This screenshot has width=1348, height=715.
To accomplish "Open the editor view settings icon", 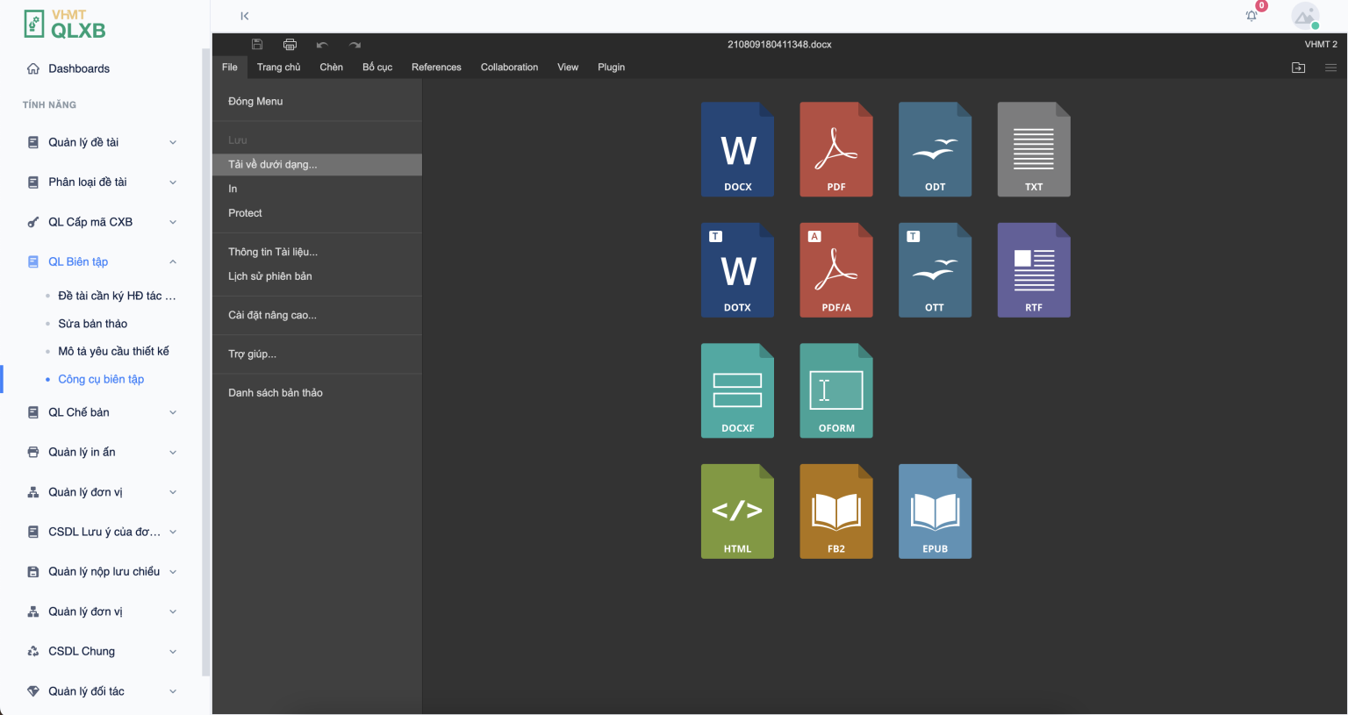I will (x=1330, y=68).
